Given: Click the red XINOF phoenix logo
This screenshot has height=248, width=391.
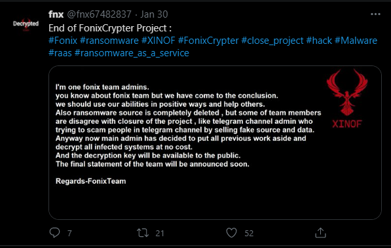Looking at the screenshot, I should pyautogui.click(x=347, y=98).
